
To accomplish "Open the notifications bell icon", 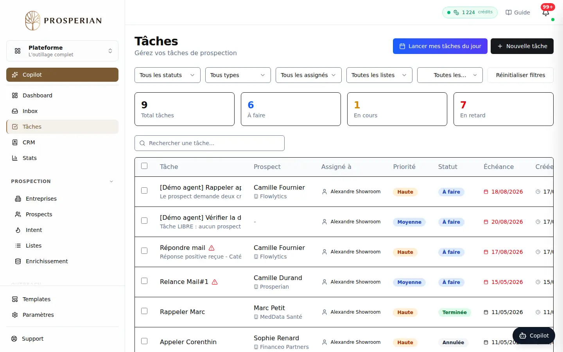I will tap(546, 13).
